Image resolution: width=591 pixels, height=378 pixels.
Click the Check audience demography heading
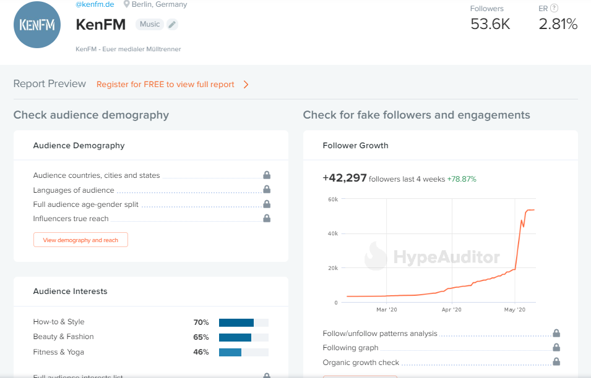pyautogui.click(x=91, y=115)
